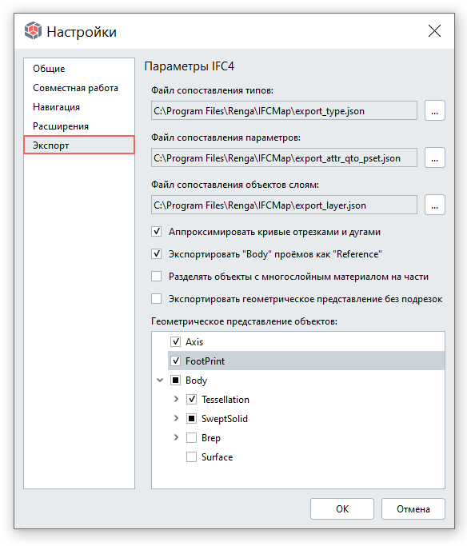Expand the Tessellation node
467x546 pixels.
coord(176,399)
